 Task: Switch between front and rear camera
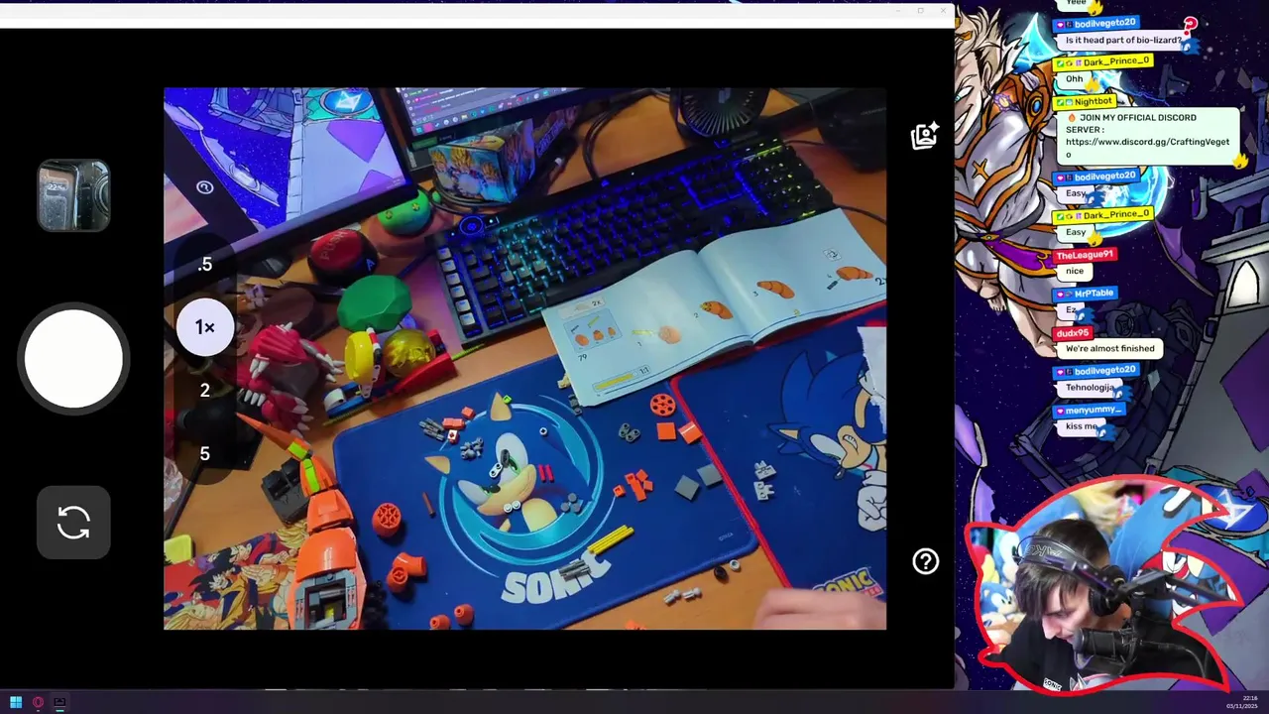tap(73, 522)
